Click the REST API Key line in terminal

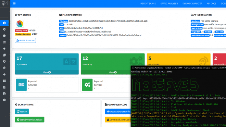click(x=178, y=98)
